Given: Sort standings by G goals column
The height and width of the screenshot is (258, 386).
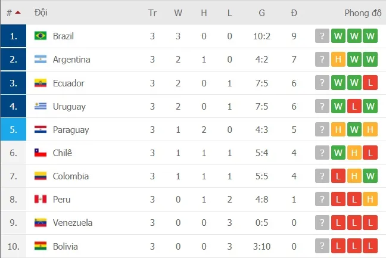Looking at the screenshot, I should click(262, 13).
